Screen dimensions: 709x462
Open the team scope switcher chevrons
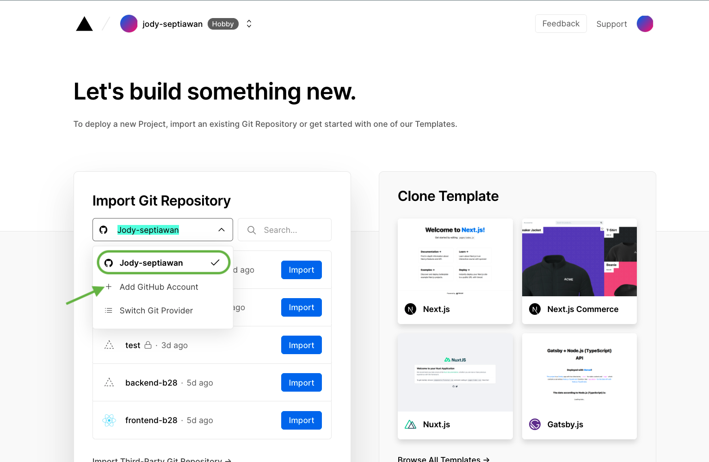pyautogui.click(x=249, y=24)
